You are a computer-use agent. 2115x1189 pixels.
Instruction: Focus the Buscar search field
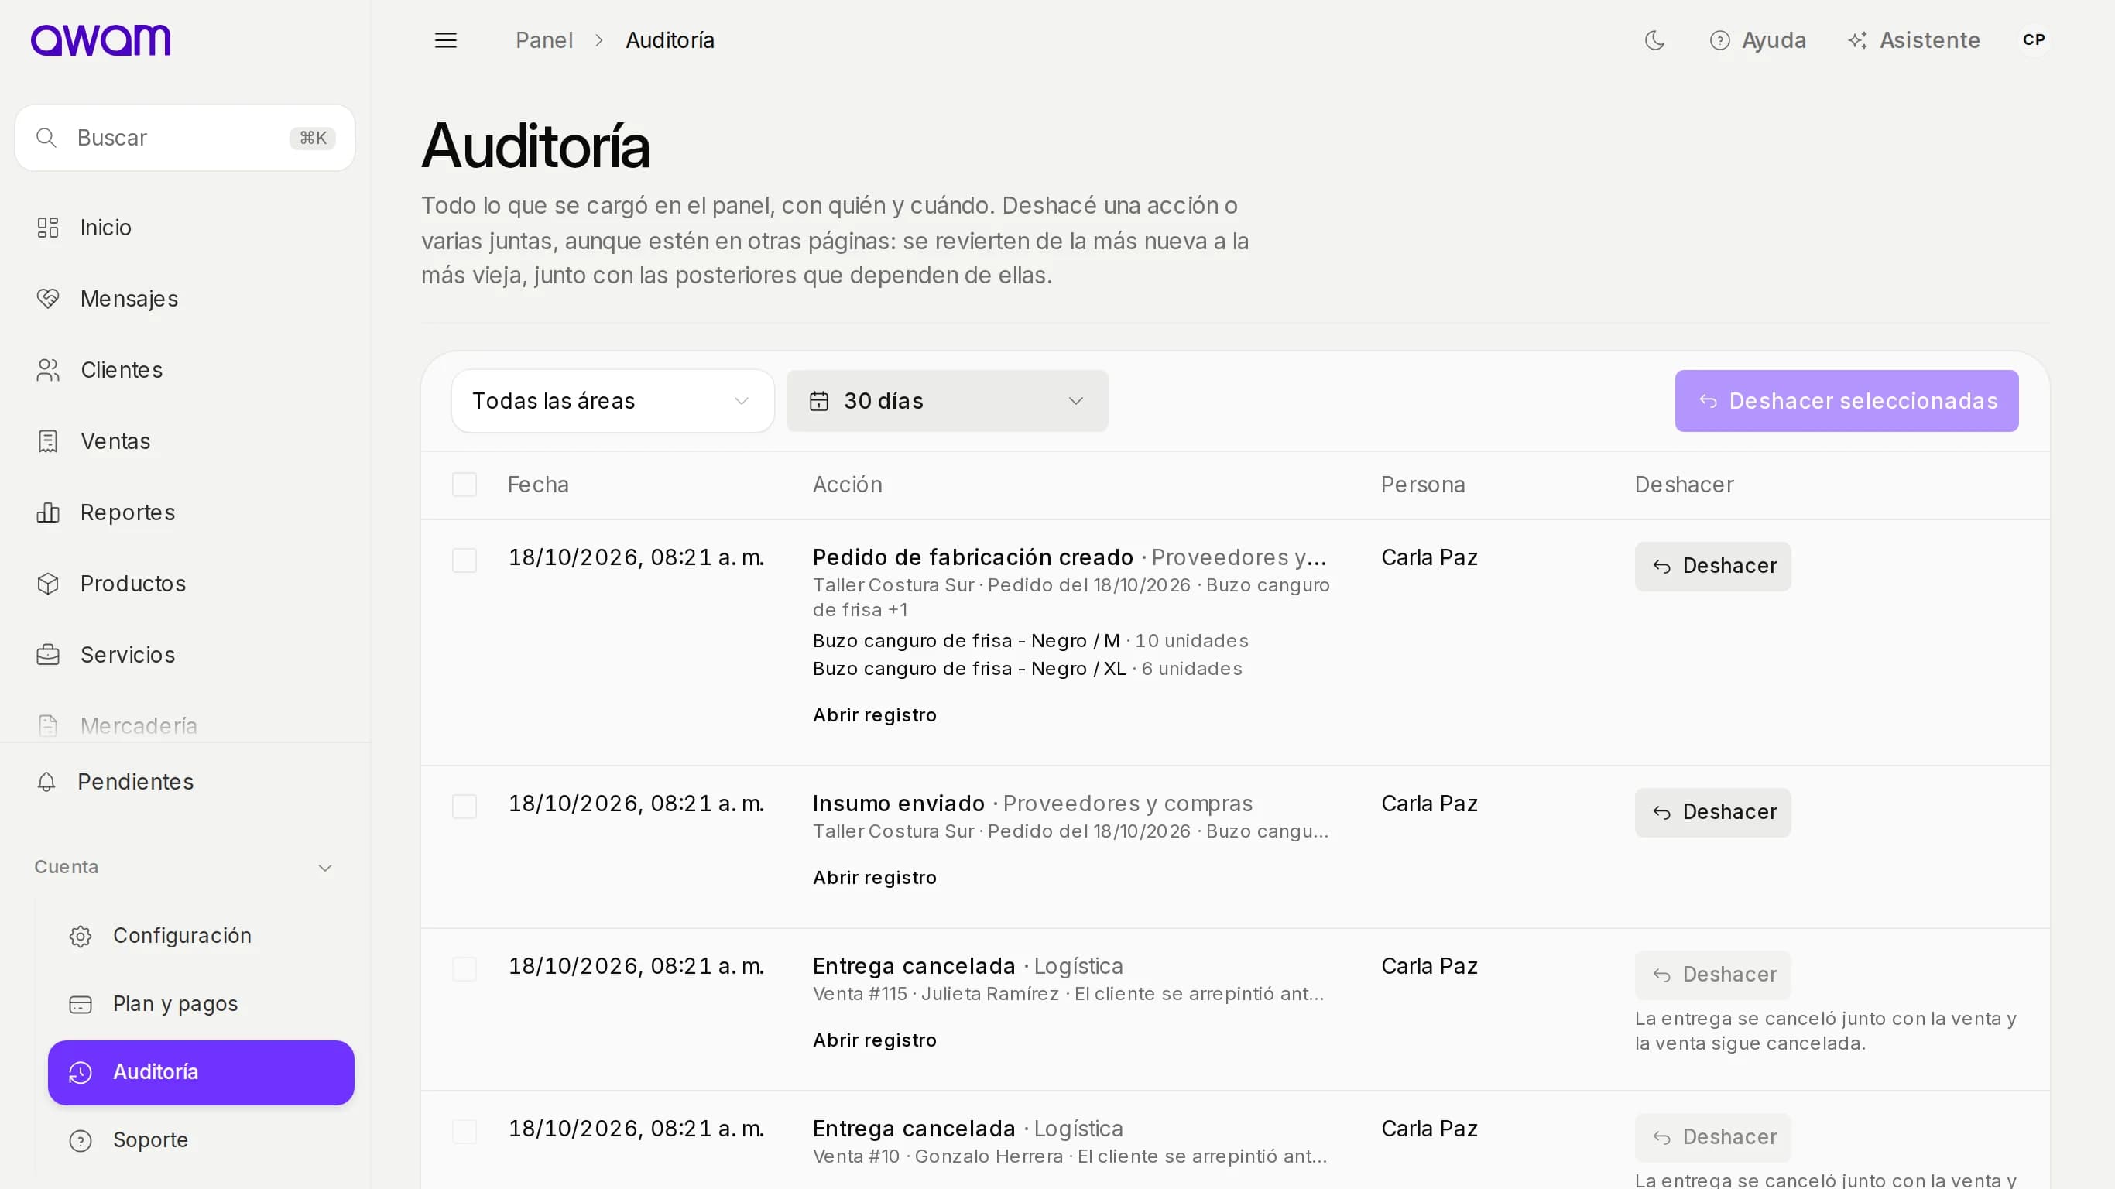coord(185,138)
